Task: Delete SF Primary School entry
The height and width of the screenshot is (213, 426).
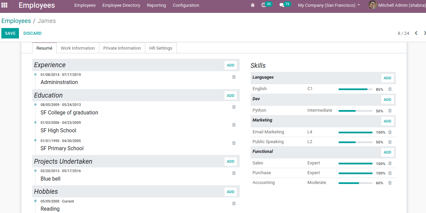Action: 234,143
